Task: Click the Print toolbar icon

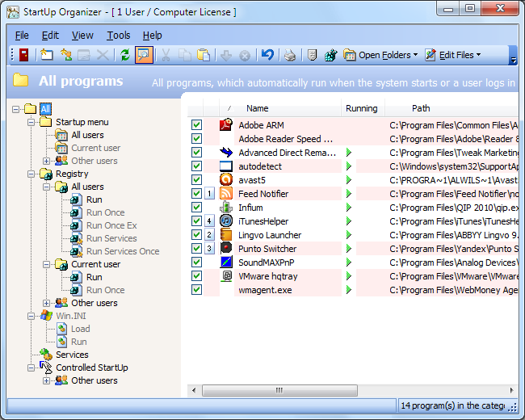Action: point(290,55)
